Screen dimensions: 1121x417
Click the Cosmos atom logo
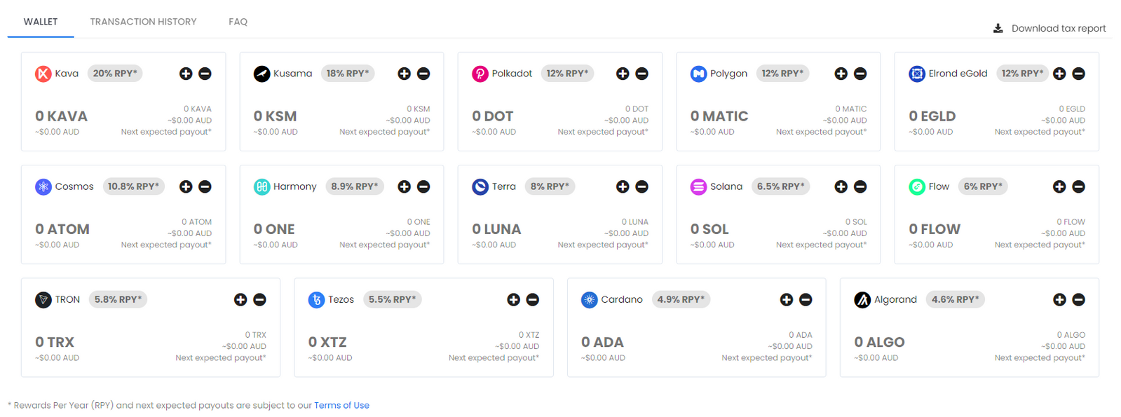point(43,186)
